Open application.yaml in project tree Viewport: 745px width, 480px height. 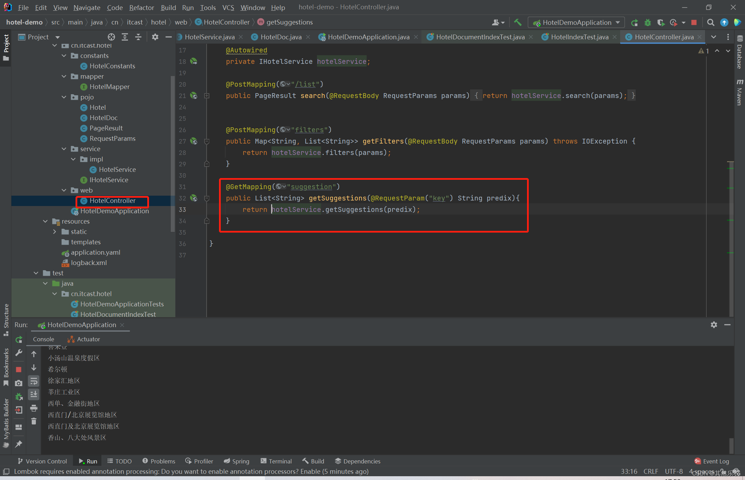coord(95,252)
